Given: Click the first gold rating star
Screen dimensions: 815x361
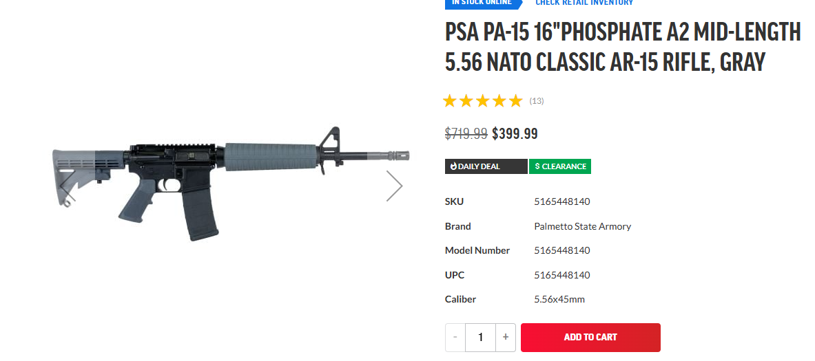Looking at the screenshot, I should click(x=450, y=101).
